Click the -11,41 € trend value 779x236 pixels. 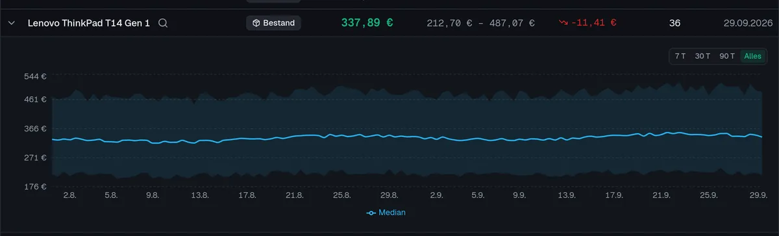pos(594,23)
